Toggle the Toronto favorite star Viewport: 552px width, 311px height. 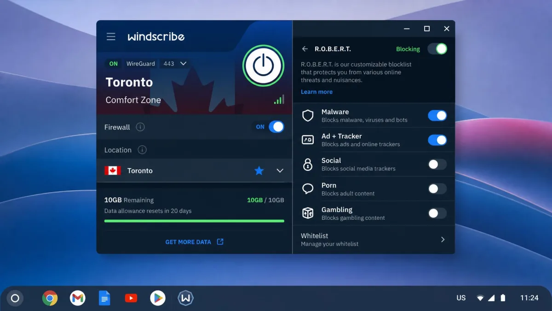point(259,170)
